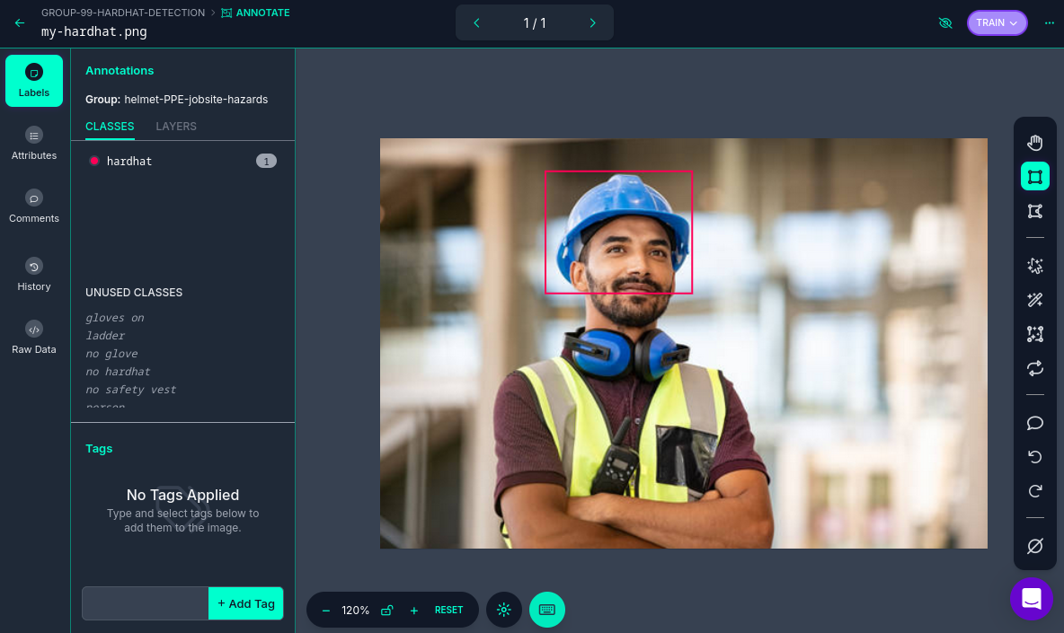Open the TRAIN dropdown
This screenshot has height=633, width=1064.
pos(997,22)
